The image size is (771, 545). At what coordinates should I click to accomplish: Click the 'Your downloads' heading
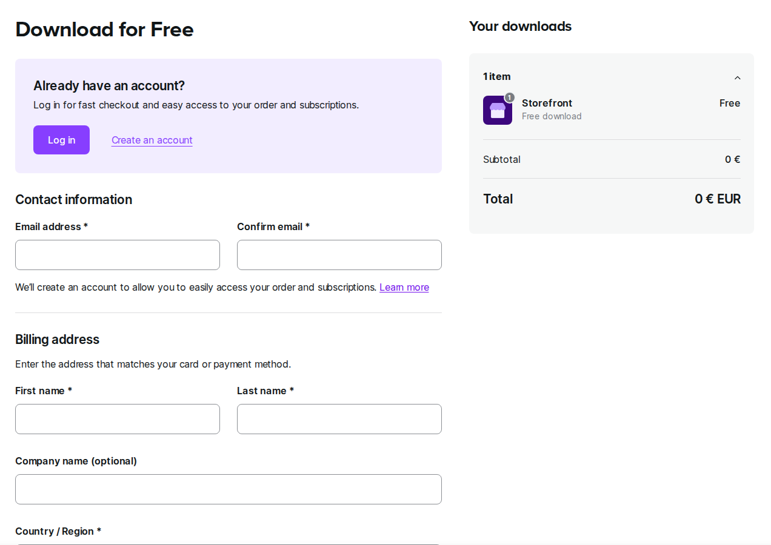point(520,26)
